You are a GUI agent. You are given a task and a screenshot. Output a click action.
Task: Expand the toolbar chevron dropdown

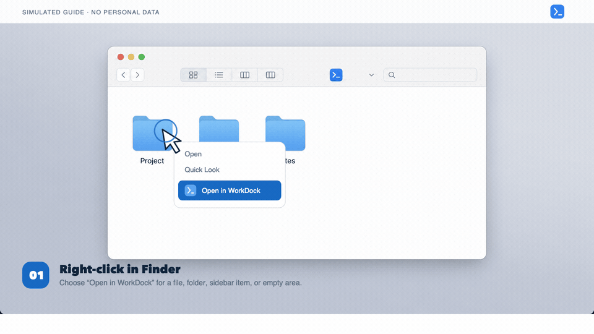[371, 75]
